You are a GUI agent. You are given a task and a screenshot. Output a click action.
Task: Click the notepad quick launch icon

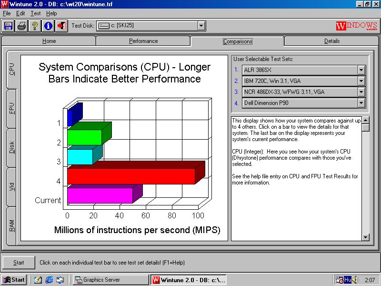pos(38,280)
